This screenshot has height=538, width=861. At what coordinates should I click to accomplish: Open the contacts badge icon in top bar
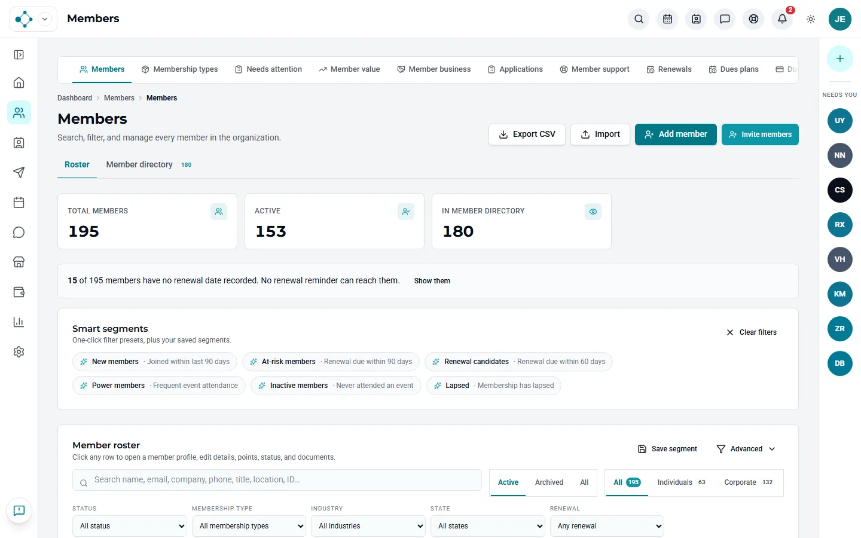[696, 19]
